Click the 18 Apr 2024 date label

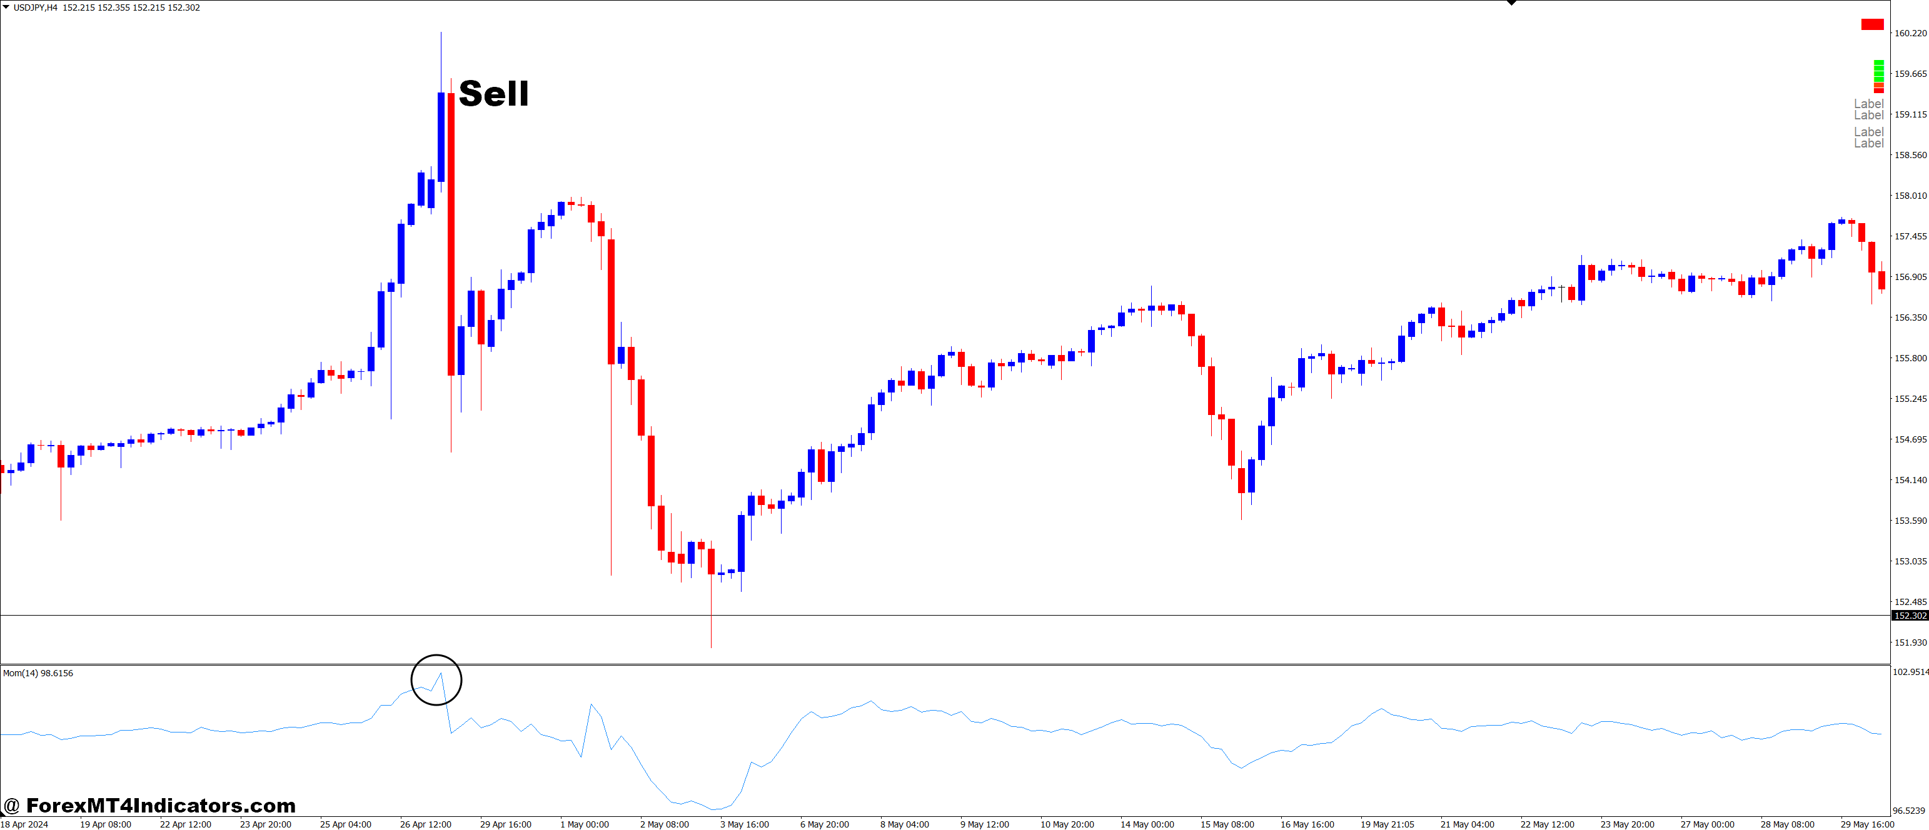pos(24,824)
